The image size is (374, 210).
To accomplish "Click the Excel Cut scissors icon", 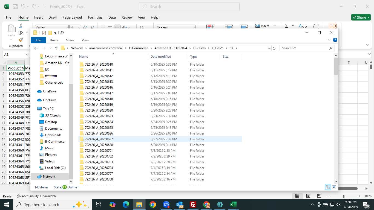I will coord(21,26).
